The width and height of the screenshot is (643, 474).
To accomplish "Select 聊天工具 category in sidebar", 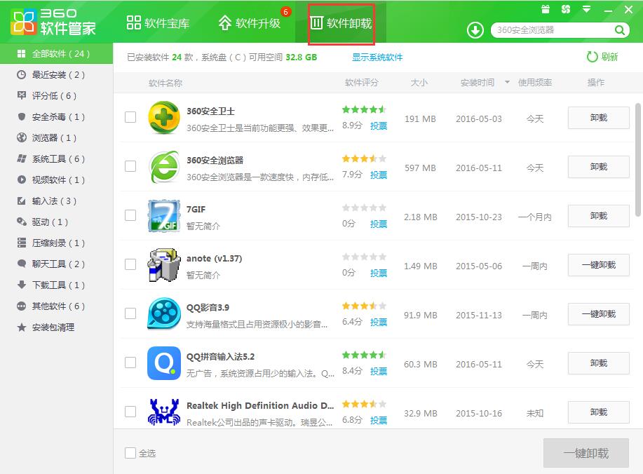I will pyautogui.click(x=56, y=264).
